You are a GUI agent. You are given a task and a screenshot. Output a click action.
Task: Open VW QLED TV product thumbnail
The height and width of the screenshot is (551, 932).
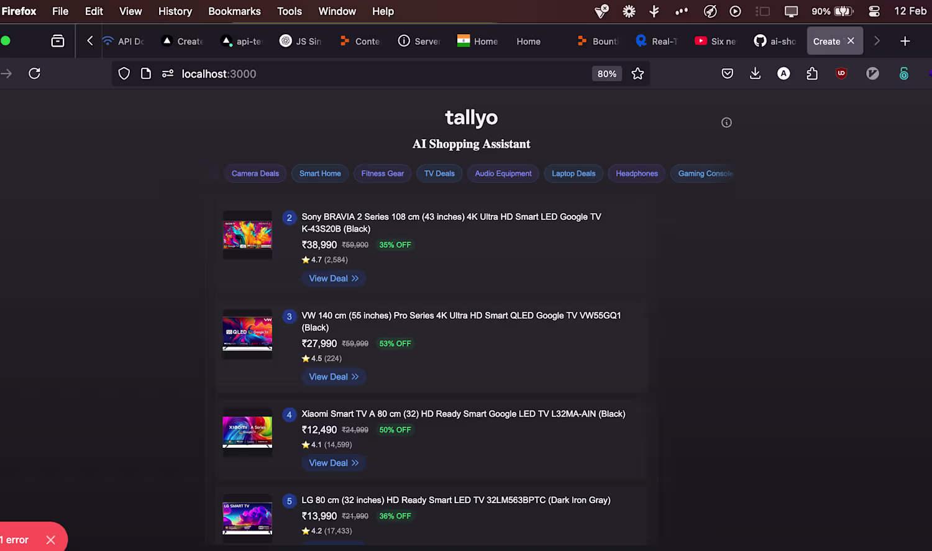247,334
